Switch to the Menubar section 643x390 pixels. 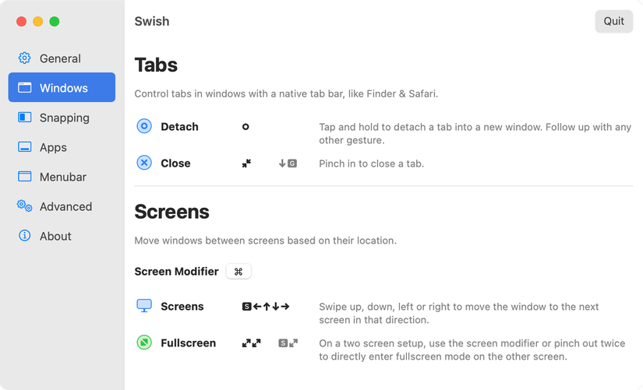pos(62,177)
